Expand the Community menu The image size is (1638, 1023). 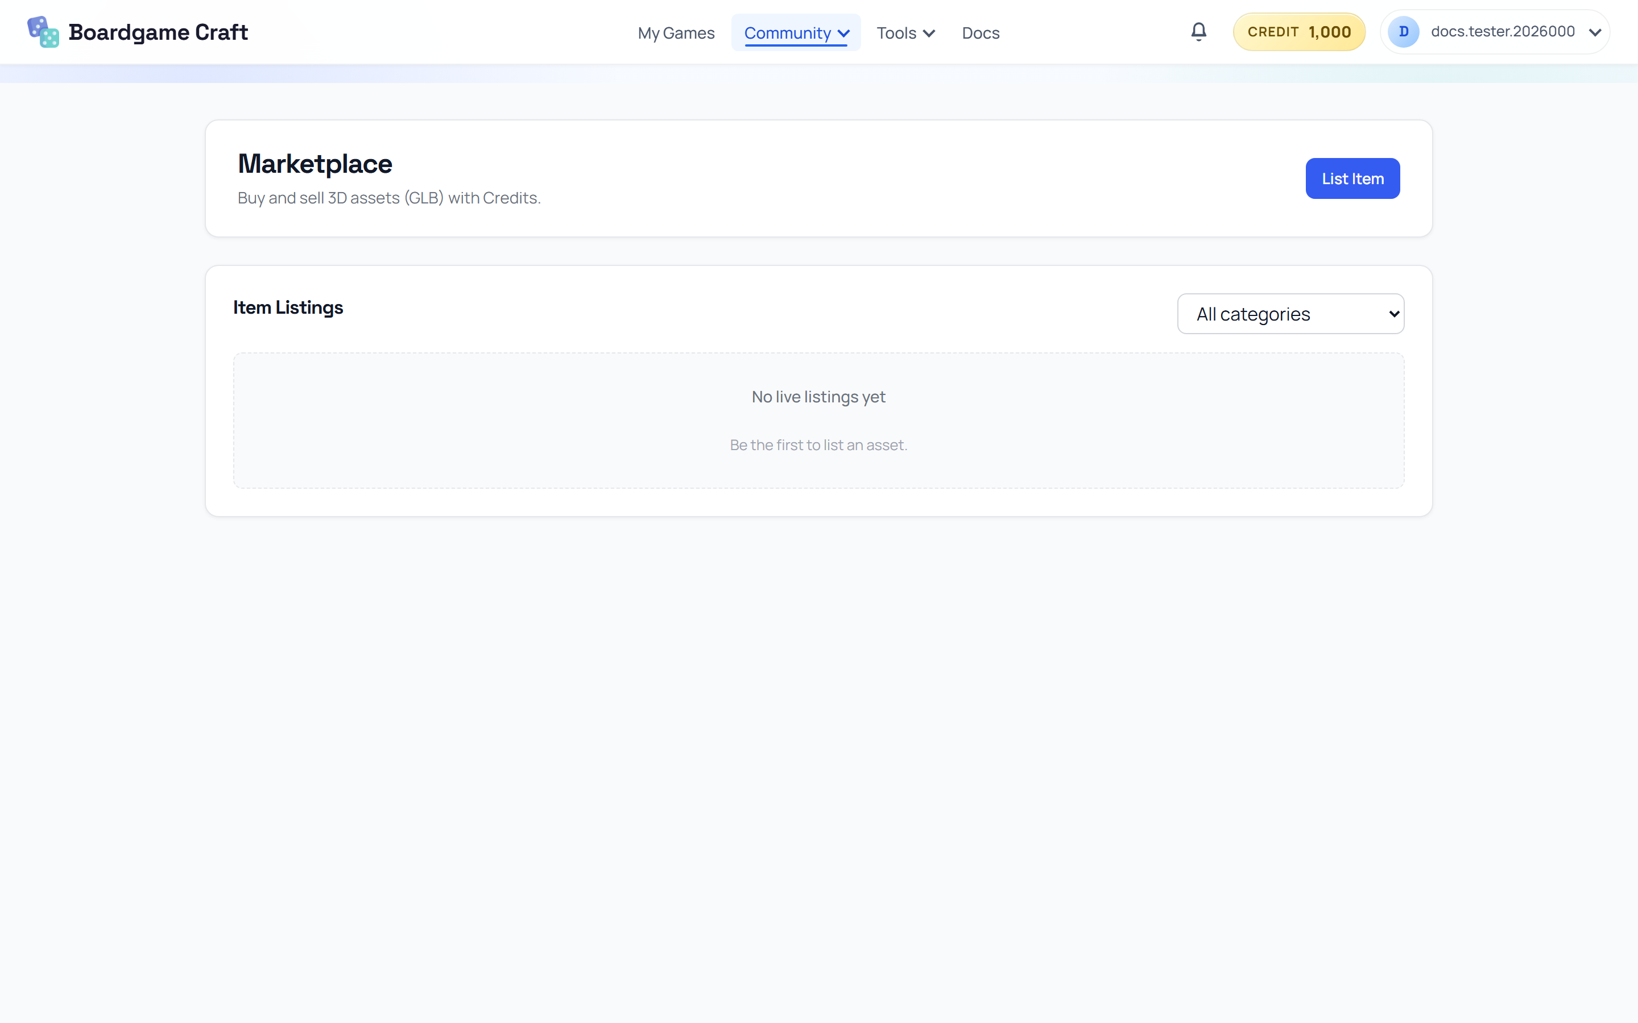pos(796,32)
